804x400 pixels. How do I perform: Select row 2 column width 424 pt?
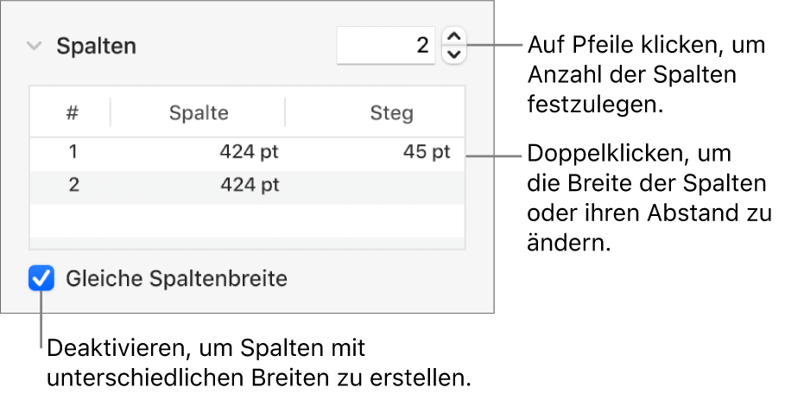pos(249,186)
